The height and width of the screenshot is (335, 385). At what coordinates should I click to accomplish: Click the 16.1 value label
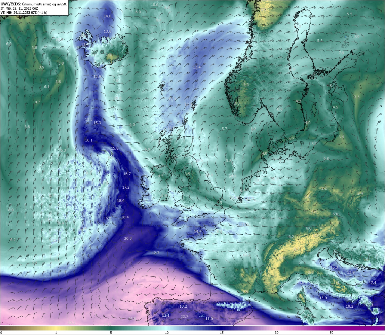(x=89, y=140)
